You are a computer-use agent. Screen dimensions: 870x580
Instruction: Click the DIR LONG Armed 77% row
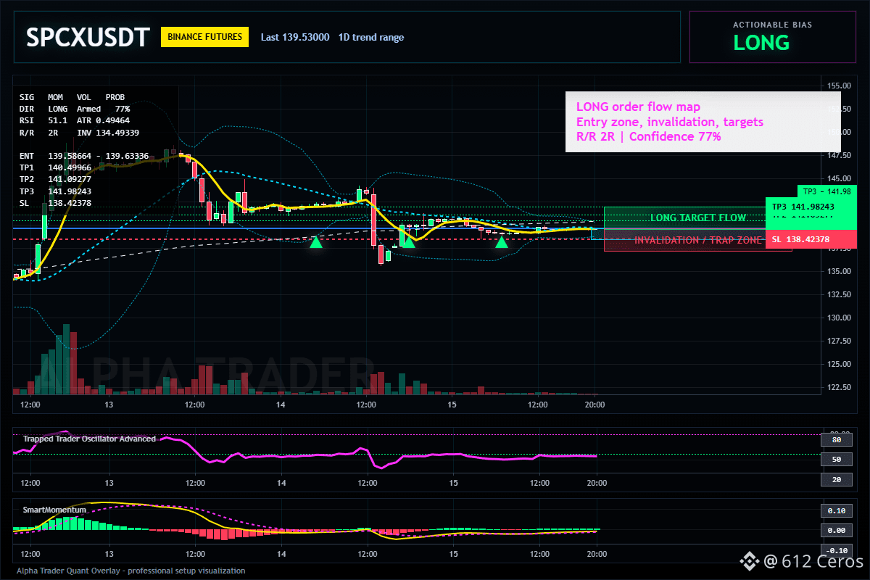75,108
